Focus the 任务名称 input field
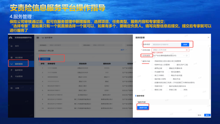Image resolution: width=220 pixels, height=124 pixels. coord(170,50)
